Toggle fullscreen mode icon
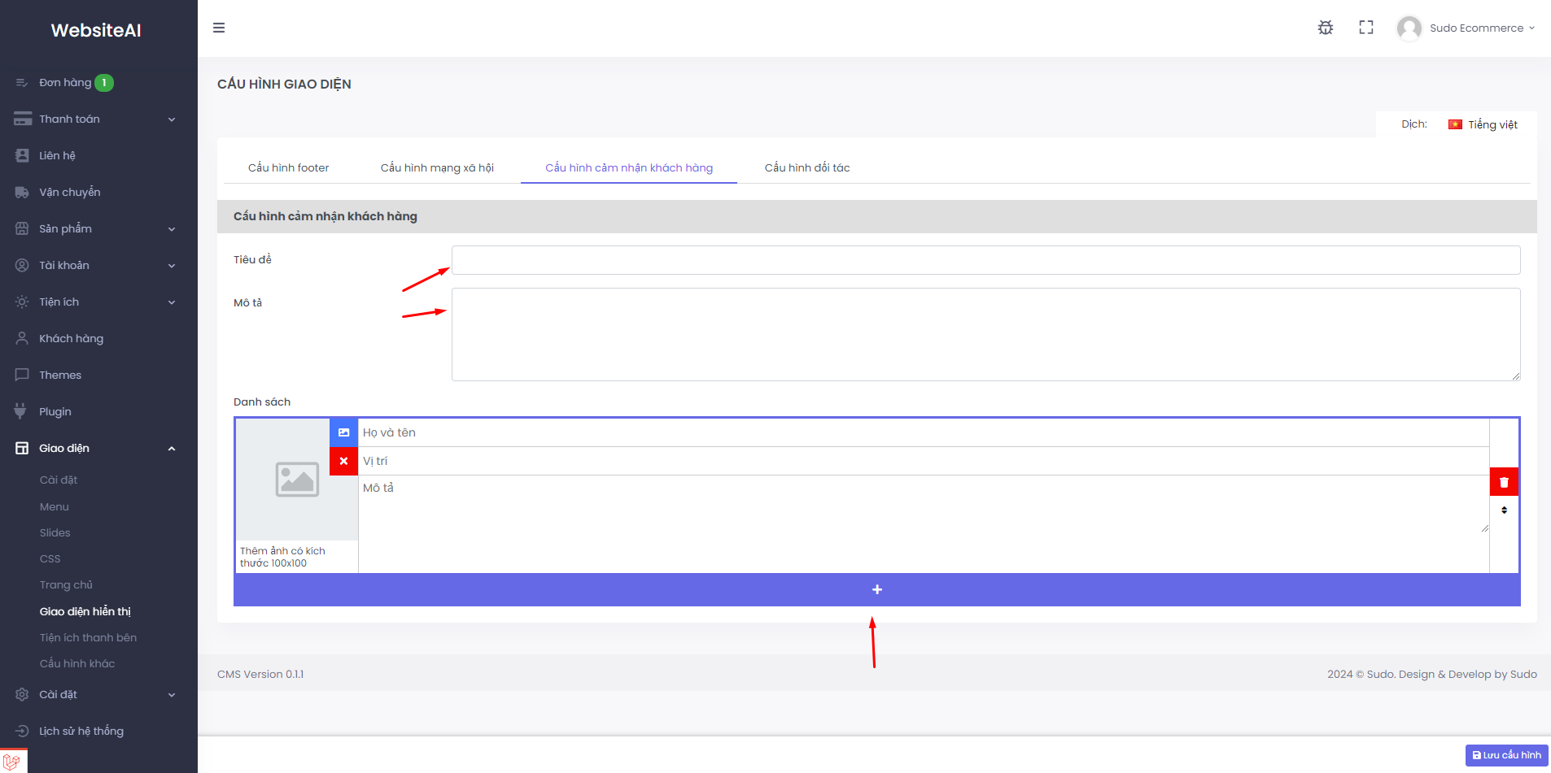This screenshot has width=1551, height=773. point(1366,28)
